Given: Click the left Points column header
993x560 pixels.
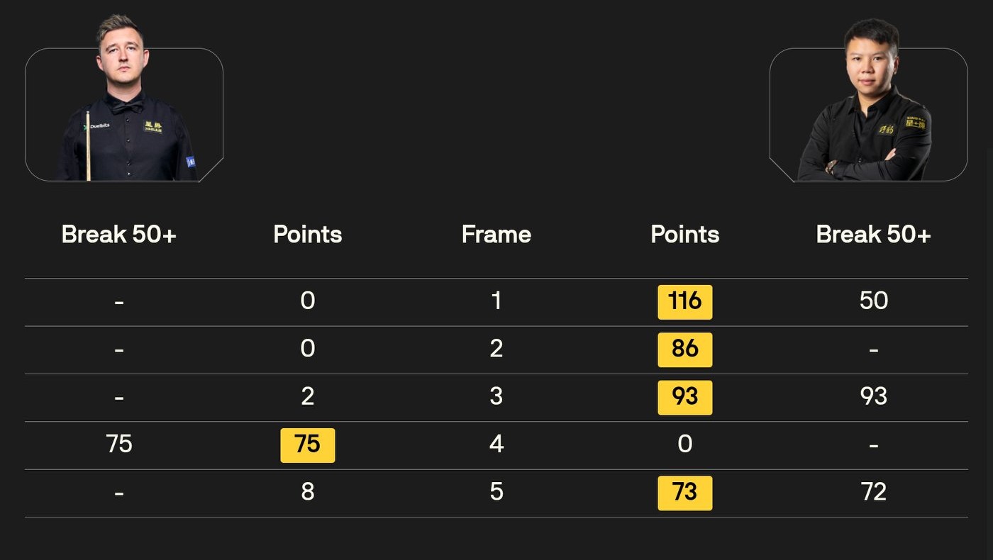Looking at the screenshot, I should pyautogui.click(x=307, y=235).
